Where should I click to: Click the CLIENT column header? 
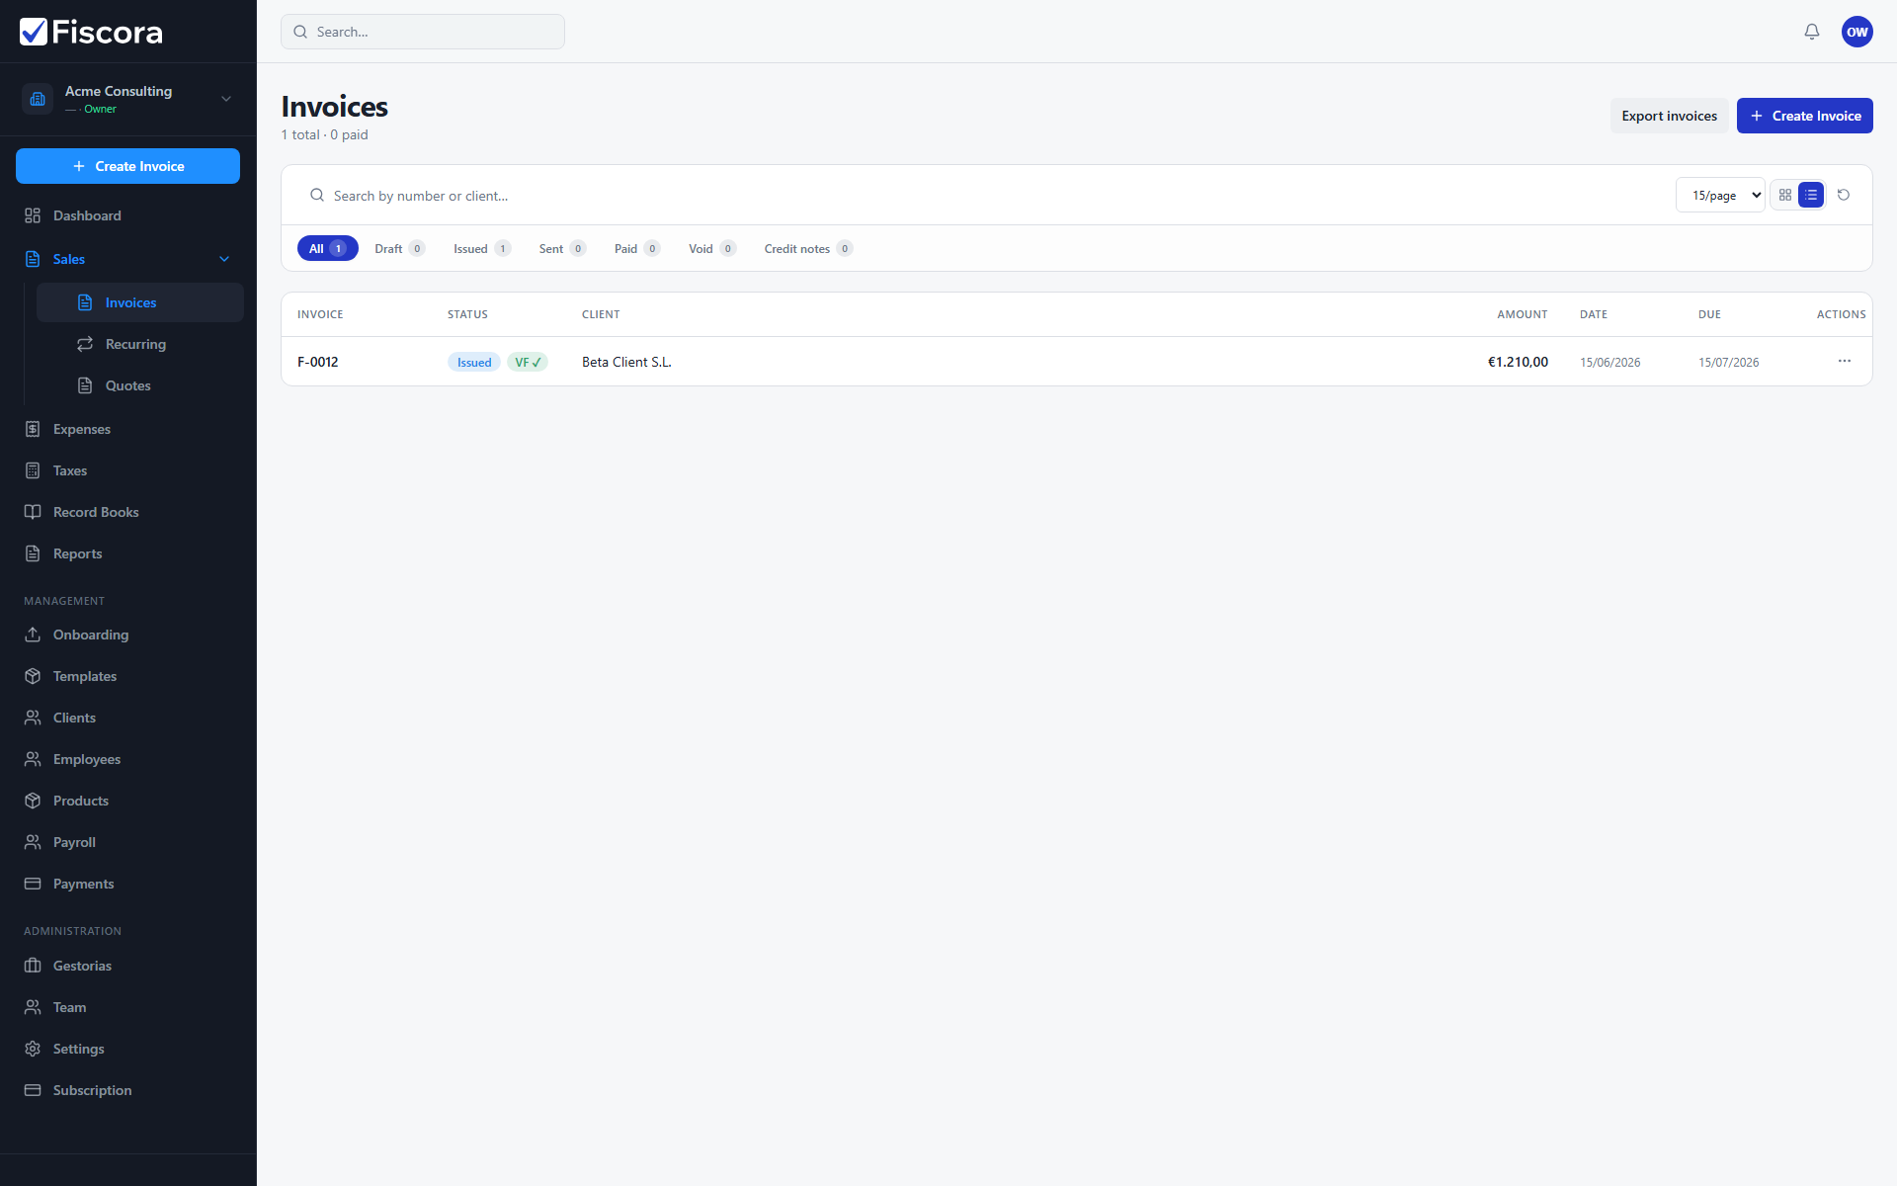point(601,314)
